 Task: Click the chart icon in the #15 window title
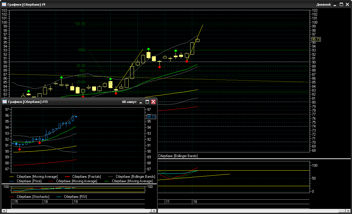click(4, 102)
